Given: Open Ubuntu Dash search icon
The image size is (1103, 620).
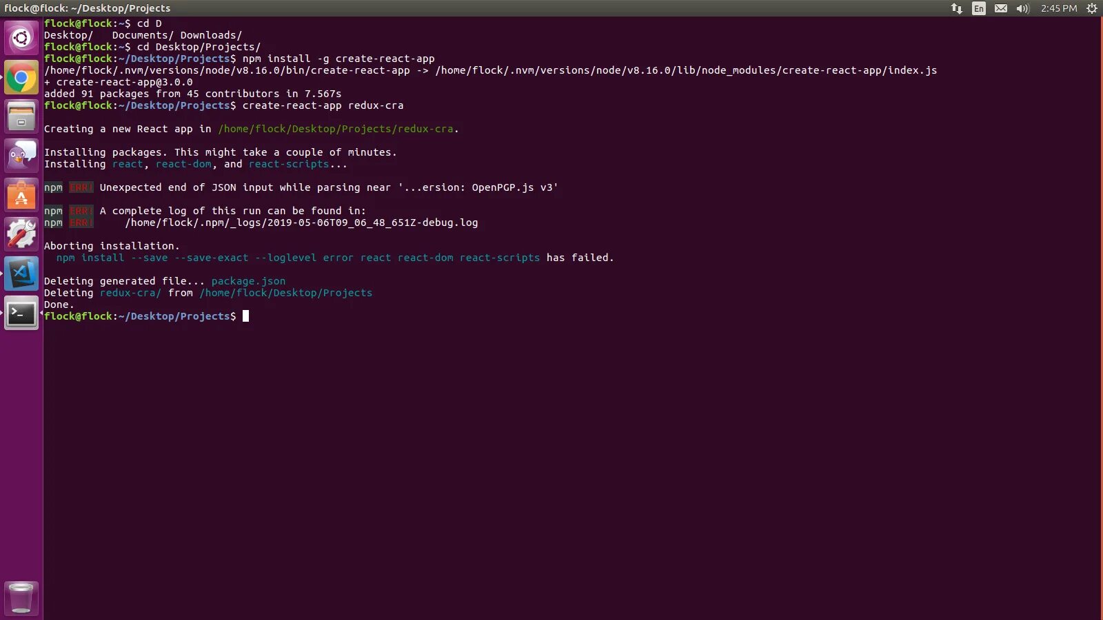Looking at the screenshot, I should point(21,38).
